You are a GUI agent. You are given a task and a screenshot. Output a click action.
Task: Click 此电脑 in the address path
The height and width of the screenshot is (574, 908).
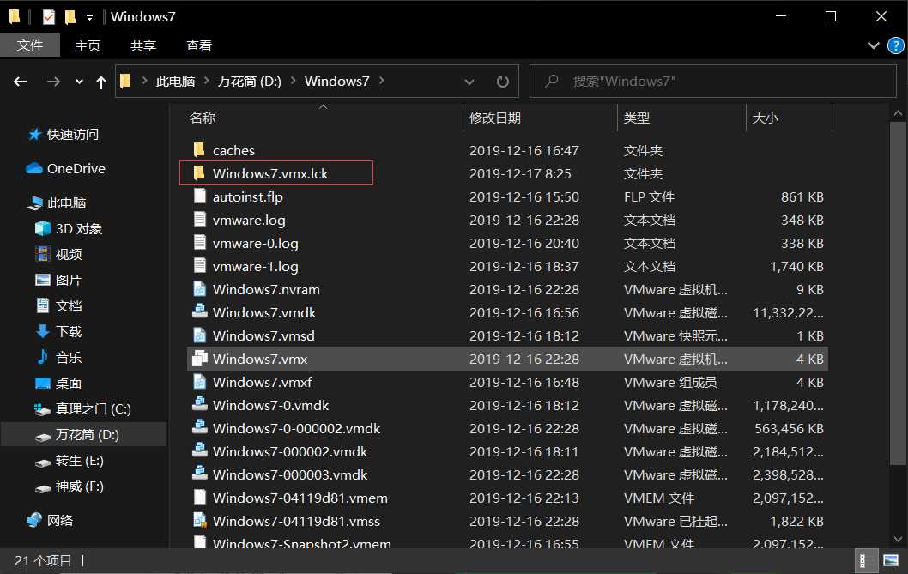[x=175, y=82]
